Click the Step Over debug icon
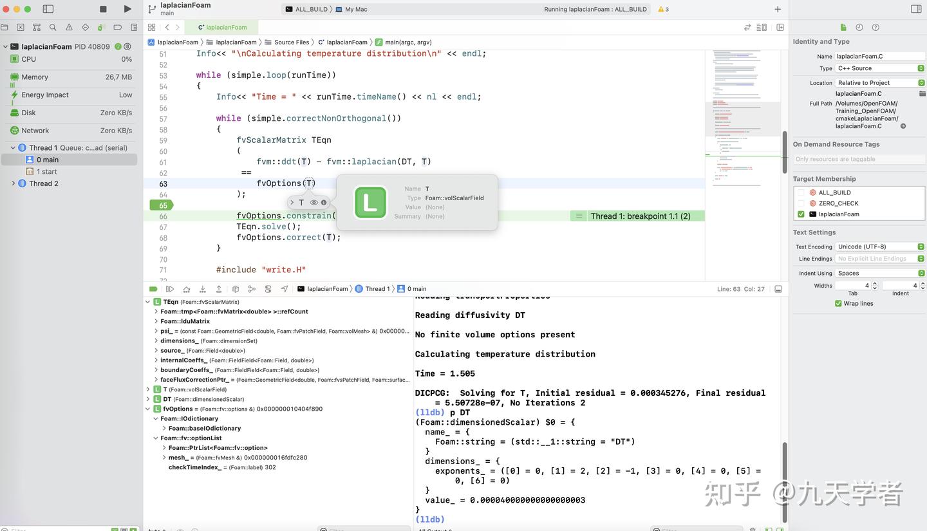This screenshot has height=531, width=927. click(186, 288)
